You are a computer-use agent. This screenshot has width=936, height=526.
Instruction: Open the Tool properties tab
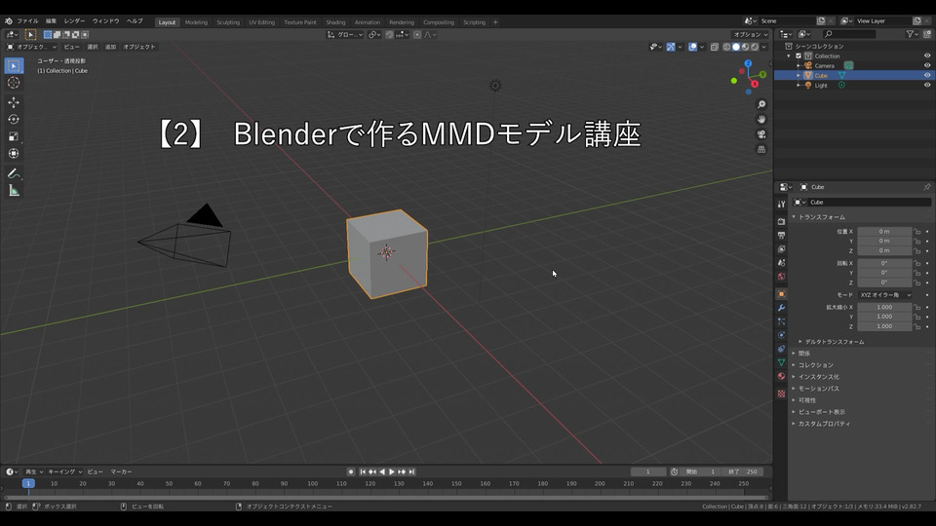[x=781, y=204]
